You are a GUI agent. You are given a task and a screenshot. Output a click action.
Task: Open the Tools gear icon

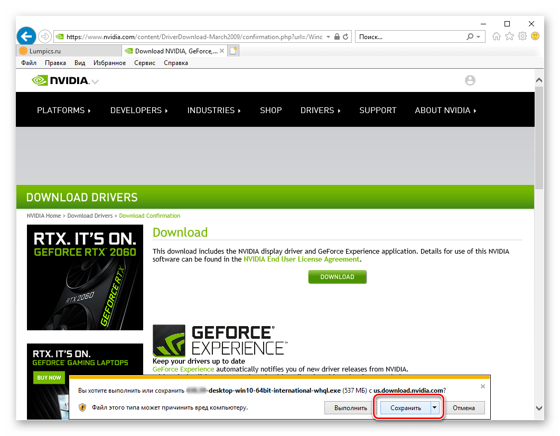pyautogui.click(x=522, y=36)
